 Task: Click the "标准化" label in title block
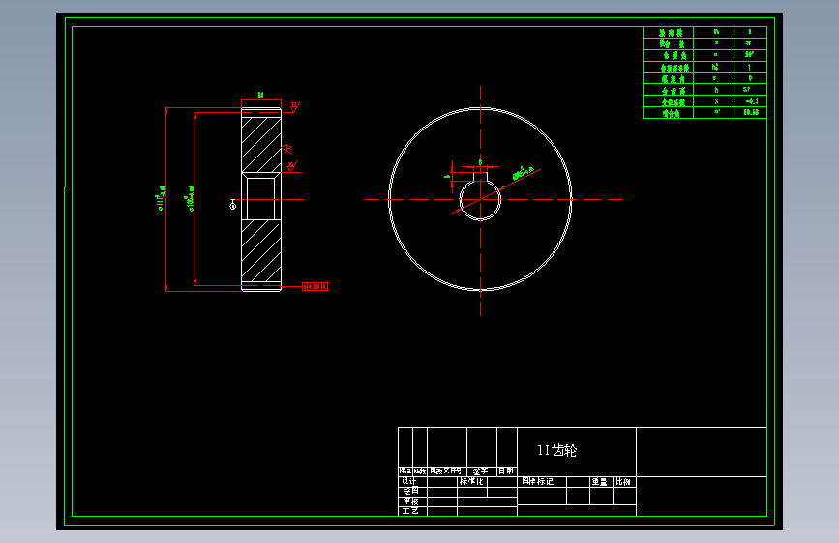[x=471, y=481]
